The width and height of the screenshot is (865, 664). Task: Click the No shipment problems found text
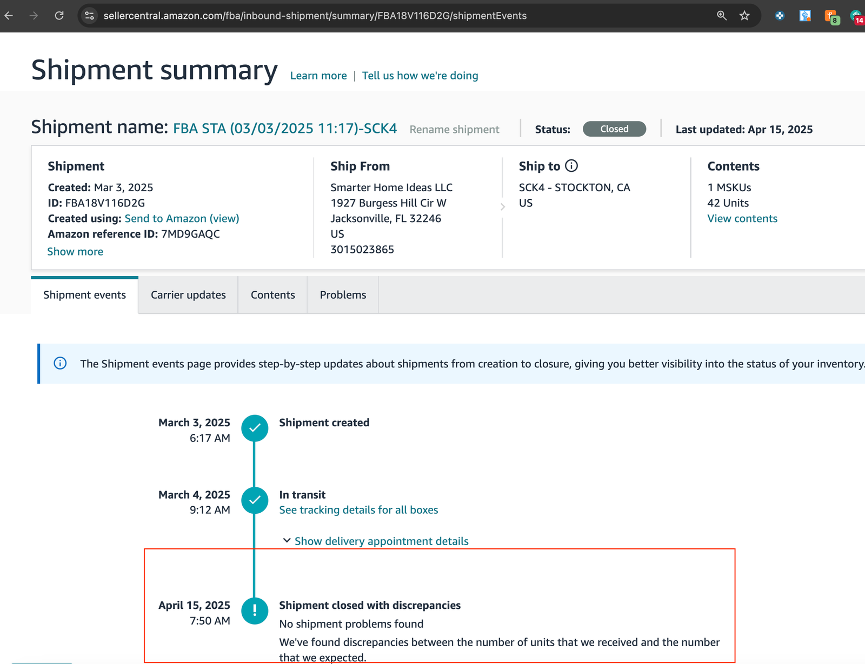pos(351,624)
